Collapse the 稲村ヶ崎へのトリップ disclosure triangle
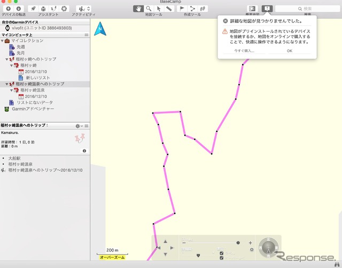Screen dimensions: 342x268 (7, 59)
